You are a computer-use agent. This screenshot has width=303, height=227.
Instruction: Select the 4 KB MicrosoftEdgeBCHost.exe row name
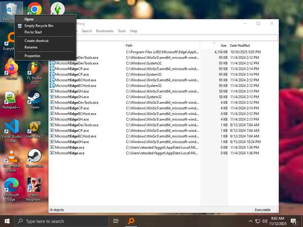(x=75, y=114)
